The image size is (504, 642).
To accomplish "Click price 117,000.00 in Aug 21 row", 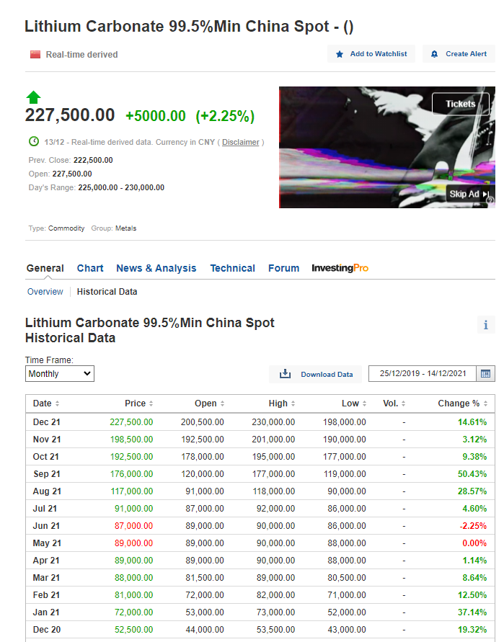I will point(131,491).
